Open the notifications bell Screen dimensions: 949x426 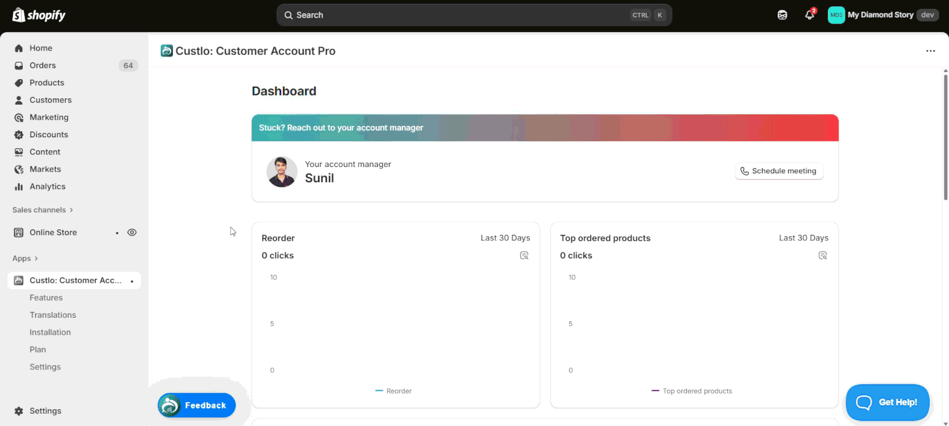[x=809, y=15]
